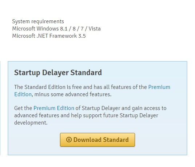195x167 pixels.
Task: Click 'The Standard Edition is free' text
Action: [48, 87]
